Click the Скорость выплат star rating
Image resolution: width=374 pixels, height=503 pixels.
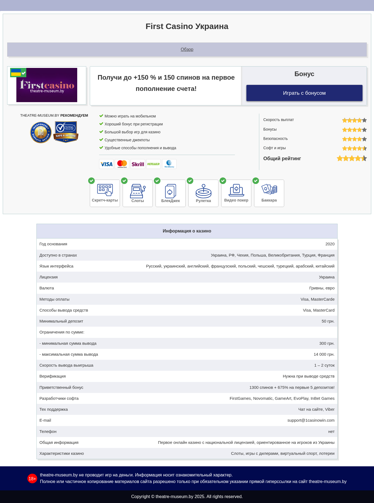click(354, 120)
